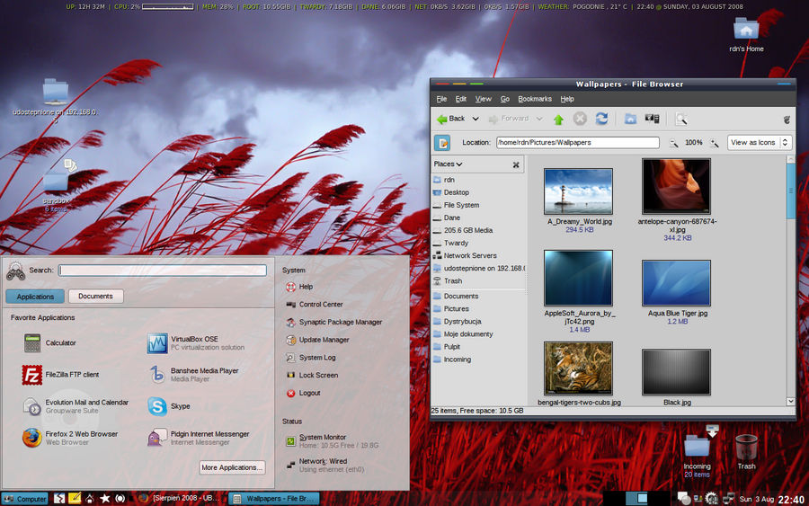This screenshot has height=506, width=809.
Task: Click the Computer main menu button
Action: 25,499
